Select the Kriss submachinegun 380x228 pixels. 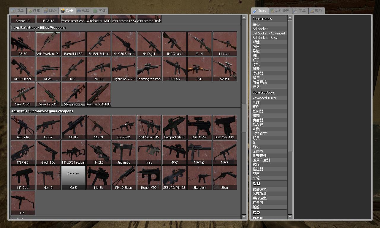[149, 153]
